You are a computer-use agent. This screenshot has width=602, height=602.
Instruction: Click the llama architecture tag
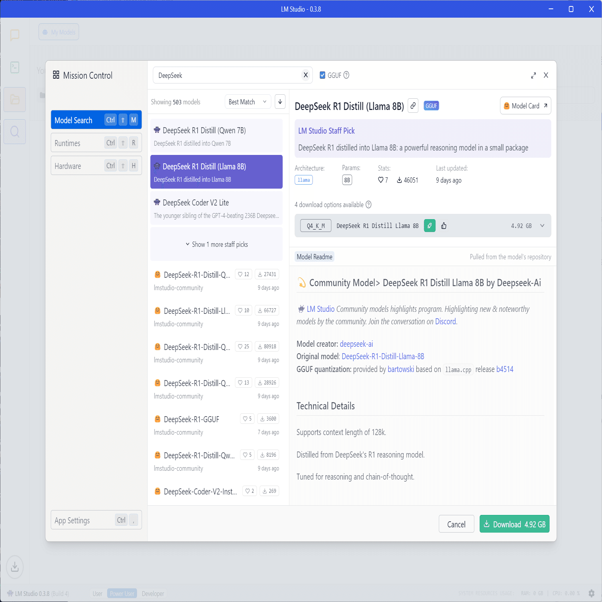304,180
